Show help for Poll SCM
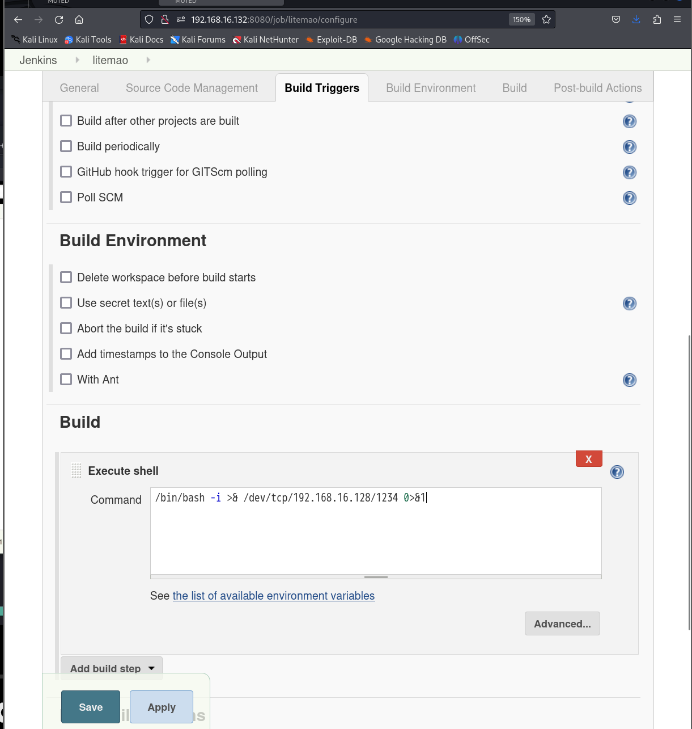The image size is (692, 729). (x=630, y=198)
